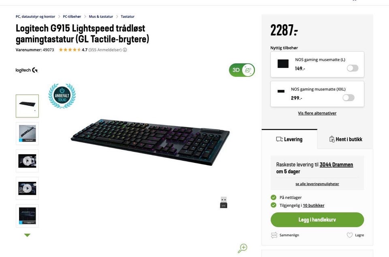Add the keyboard with Legg i handlekurv

pyautogui.click(x=317, y=220)
